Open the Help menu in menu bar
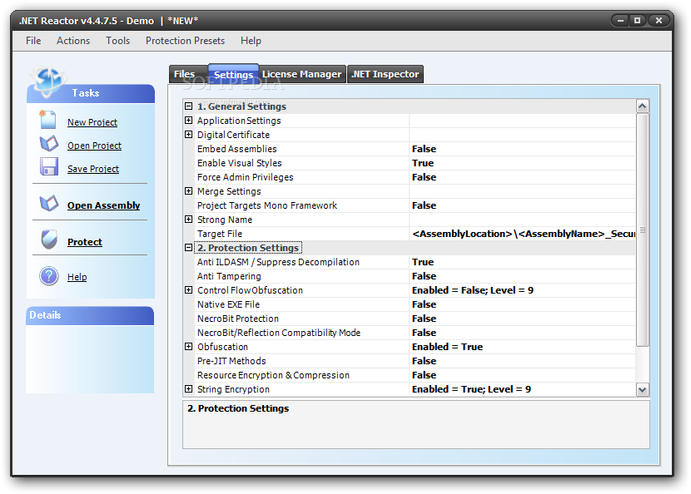 pyautogui.click(x=251, y=41)
